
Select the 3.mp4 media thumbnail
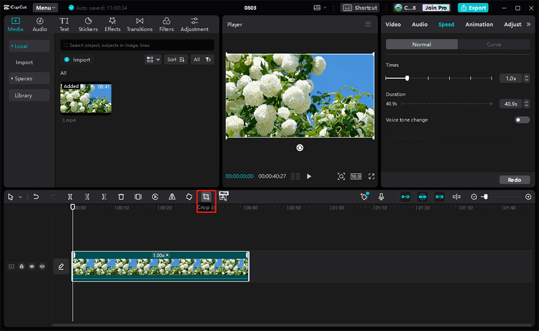click(86, 98)
